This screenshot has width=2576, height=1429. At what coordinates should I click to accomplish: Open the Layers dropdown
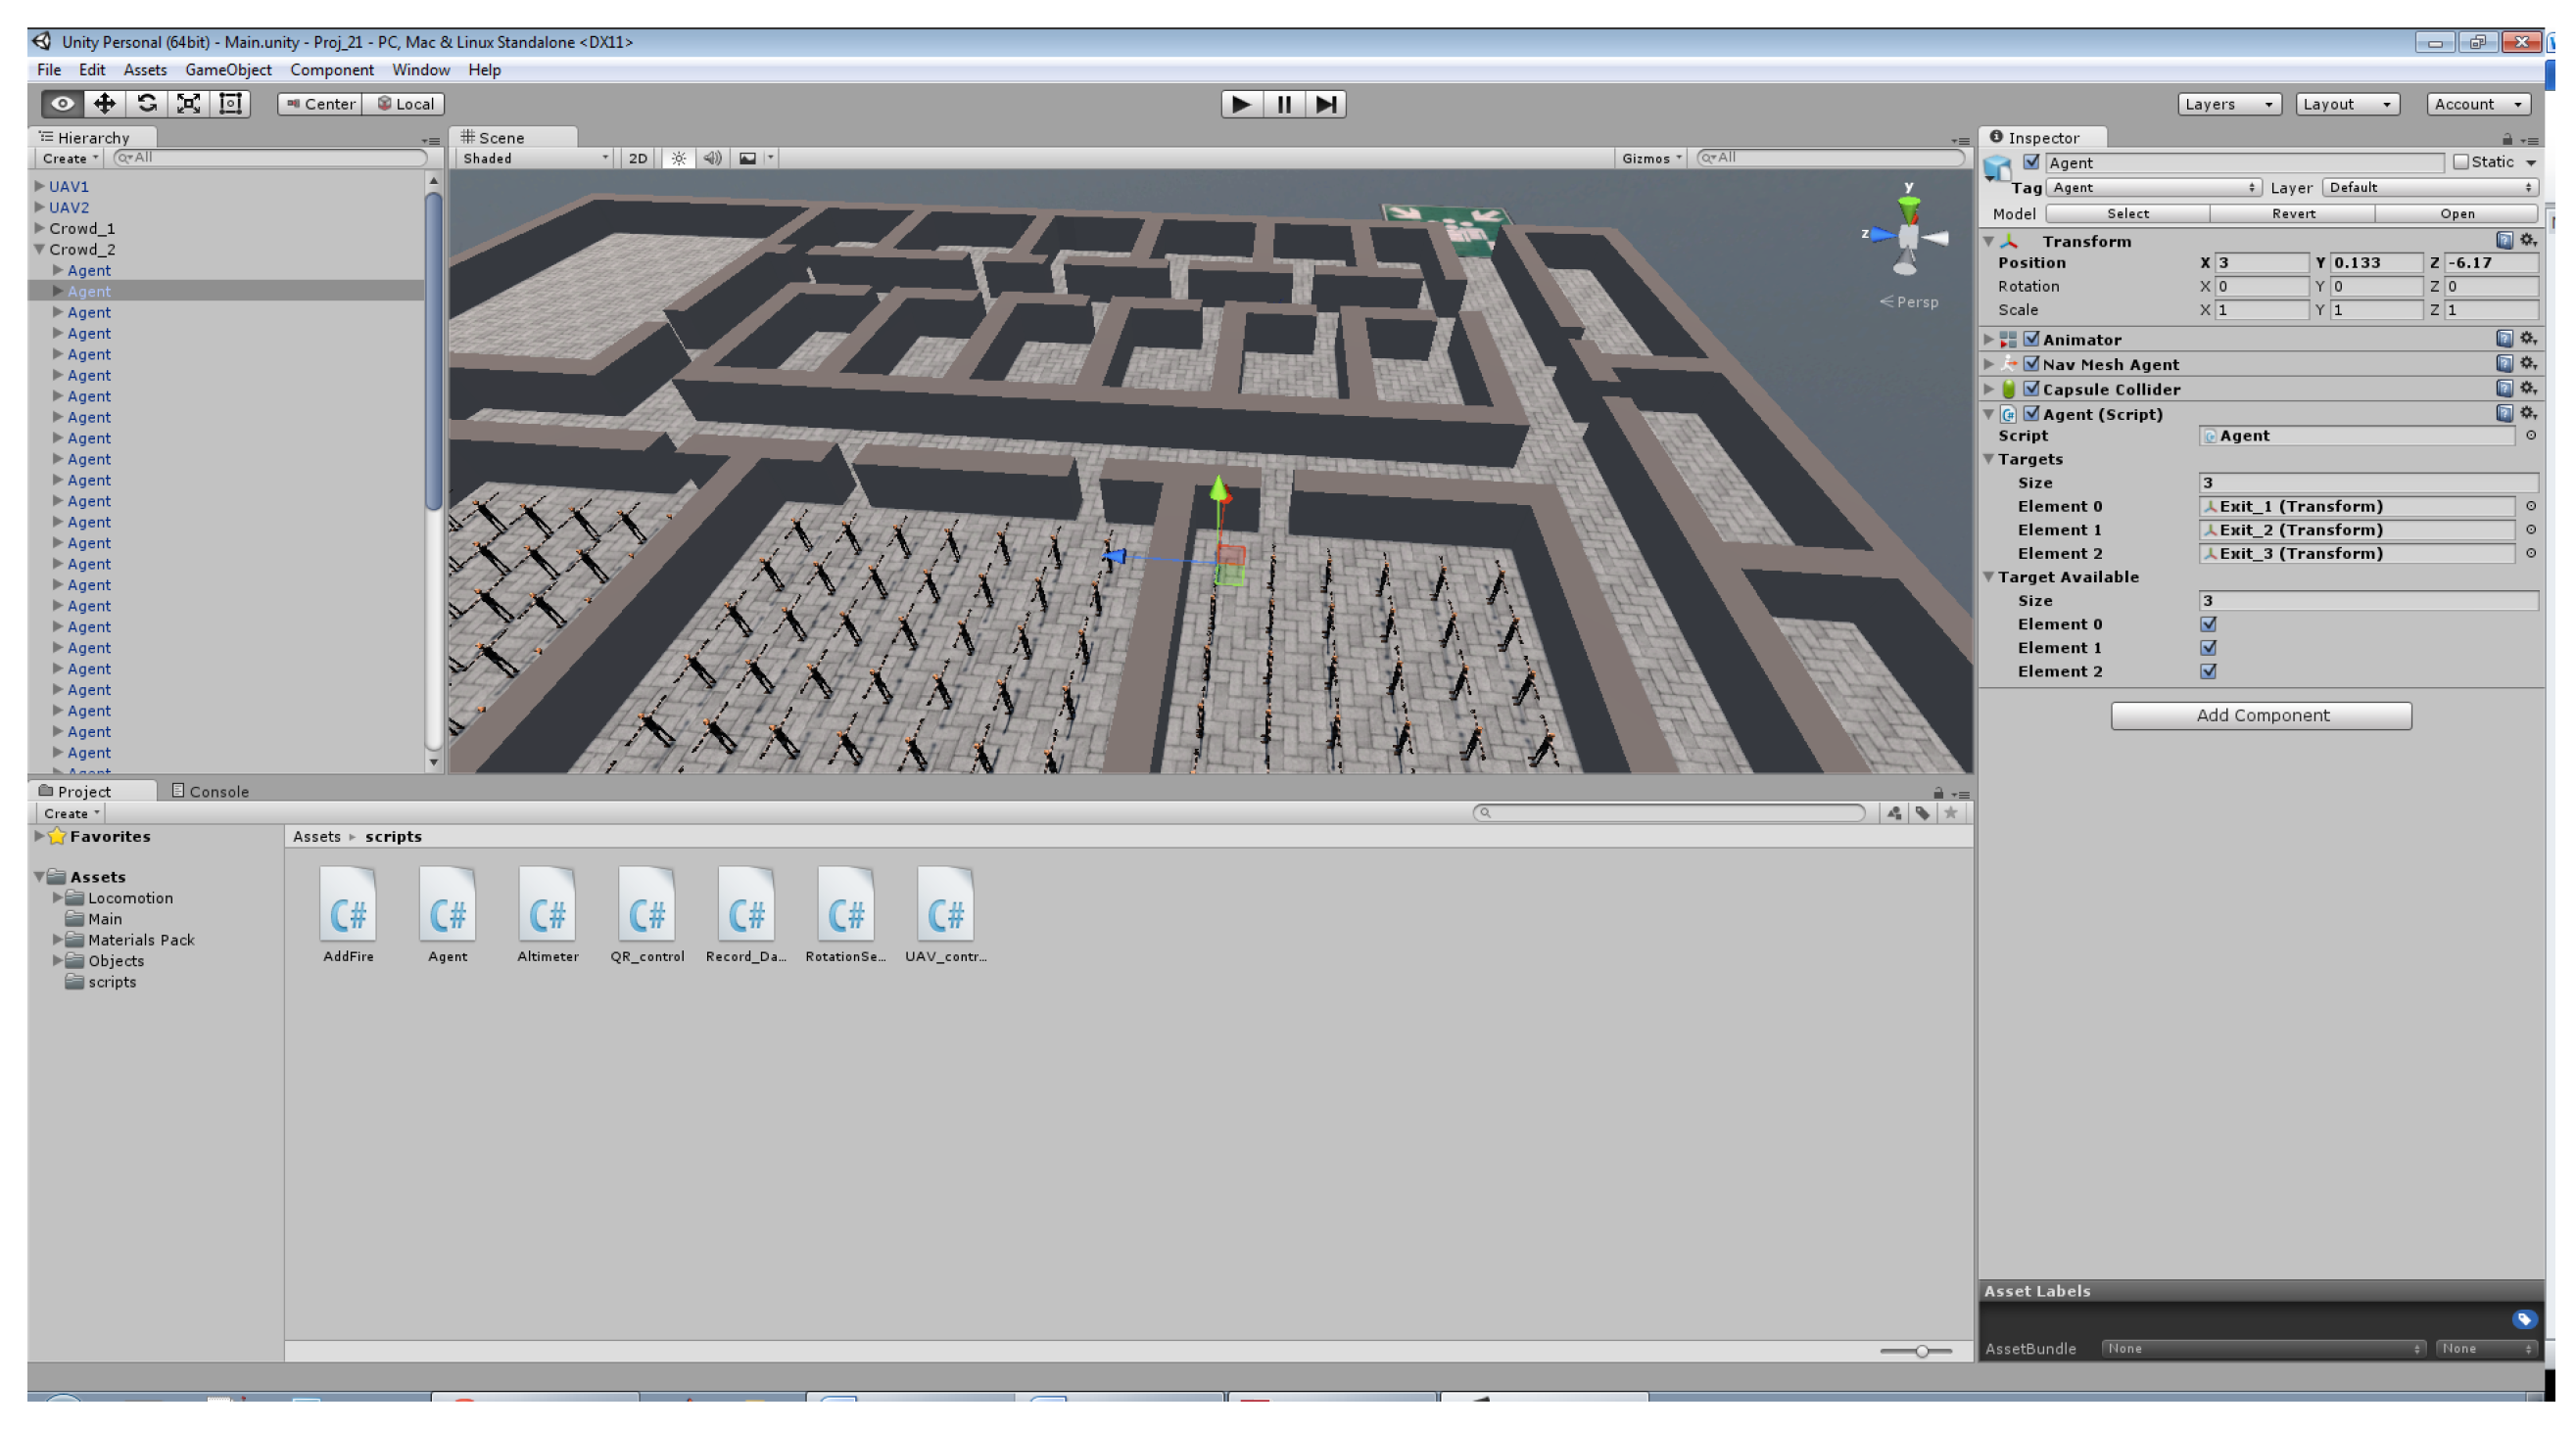(x=2228, y=104)
